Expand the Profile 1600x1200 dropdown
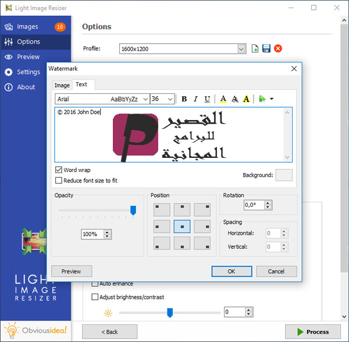The image size is (349, 342). tap(241, 49)
